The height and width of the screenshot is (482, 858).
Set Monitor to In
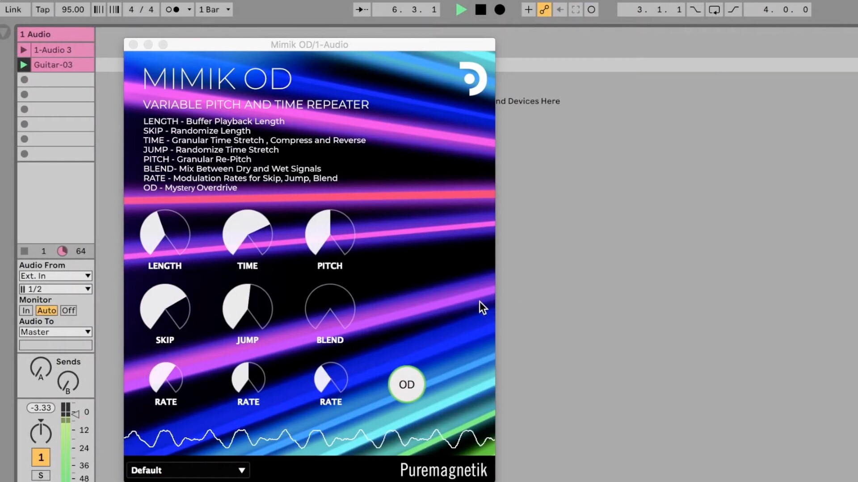[x=26, y=311]
